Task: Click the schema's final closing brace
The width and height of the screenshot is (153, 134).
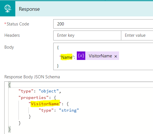Action: tap(9, 129)
